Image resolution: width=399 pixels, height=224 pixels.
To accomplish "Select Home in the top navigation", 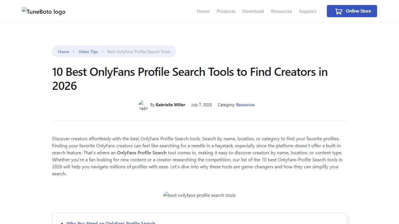I will pyautogui.click(x=203, y=11).
